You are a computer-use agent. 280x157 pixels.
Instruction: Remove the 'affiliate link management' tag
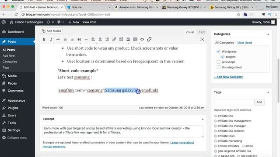215,121
